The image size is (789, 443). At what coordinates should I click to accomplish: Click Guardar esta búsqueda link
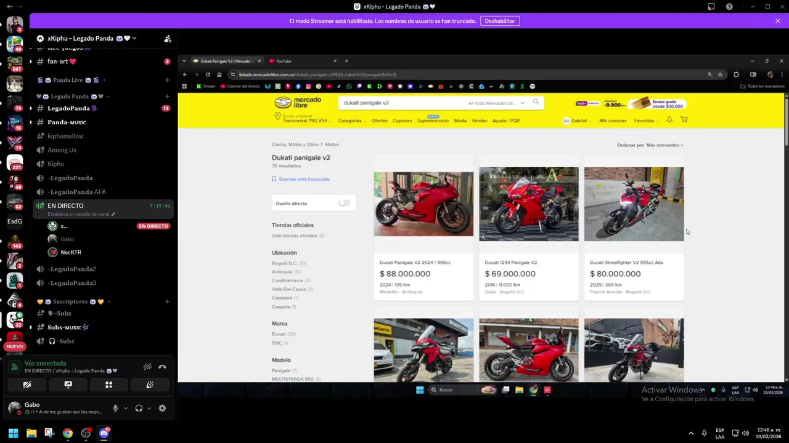(301, 179)
